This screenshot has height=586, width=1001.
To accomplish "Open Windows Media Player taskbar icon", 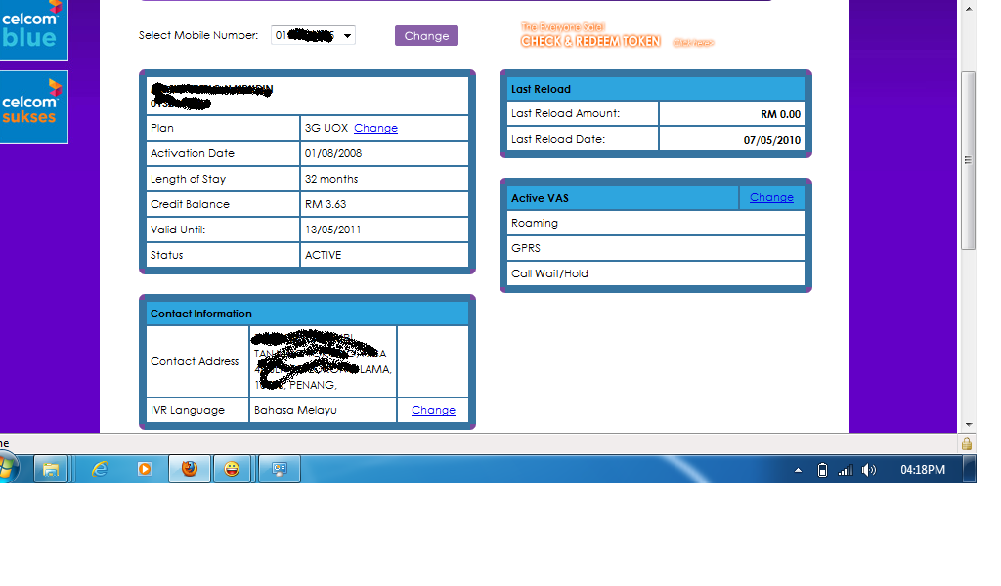I will point(145,470).
